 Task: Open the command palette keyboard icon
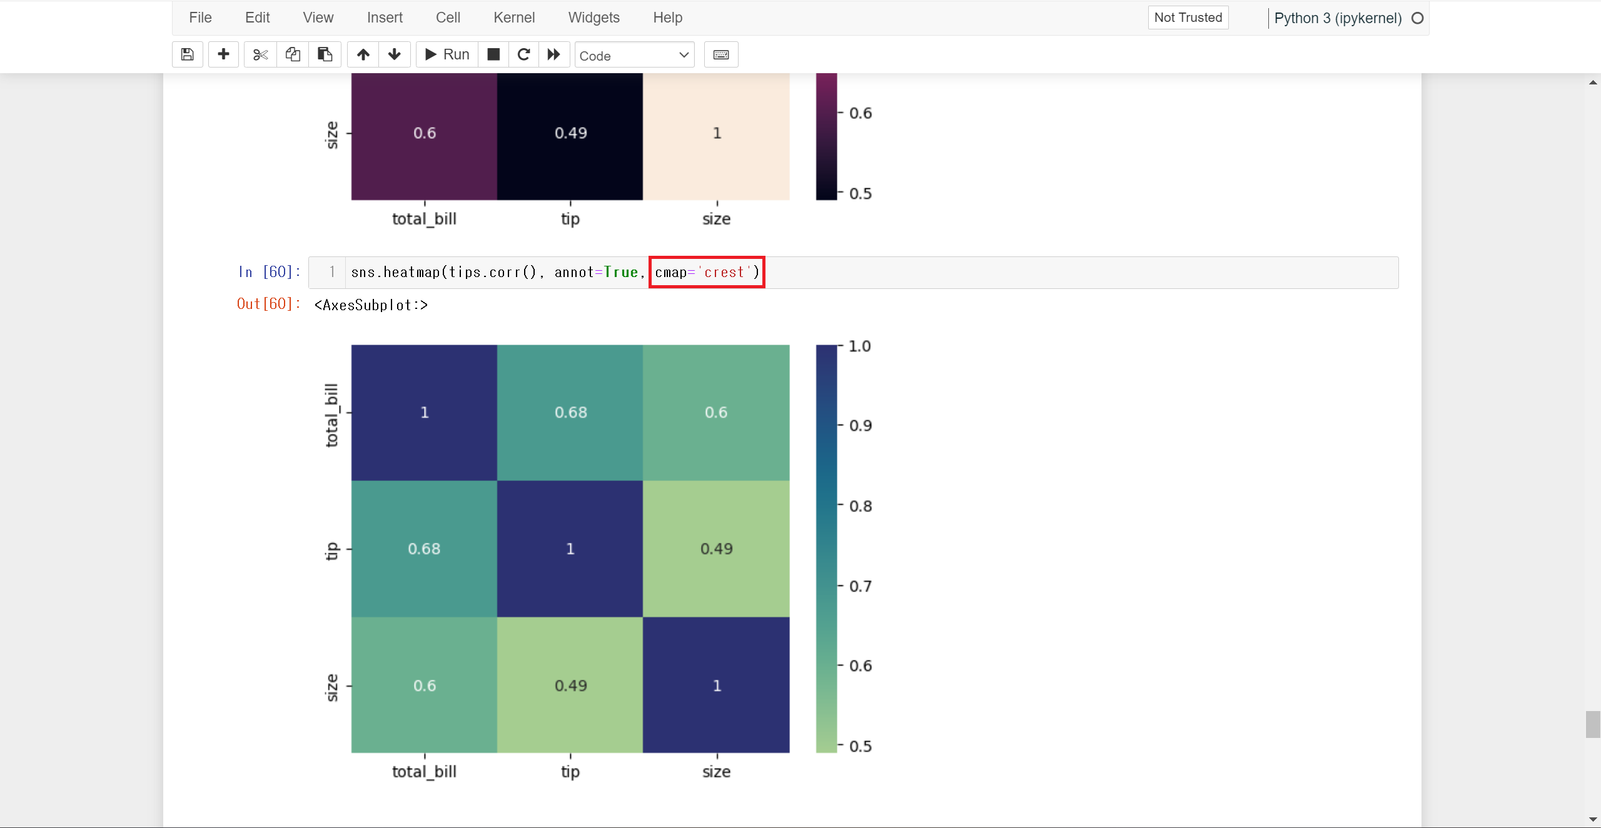pyautogui.click(x=721, y=54)
